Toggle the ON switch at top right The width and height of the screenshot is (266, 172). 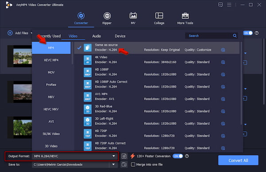(x=248, y=33)
